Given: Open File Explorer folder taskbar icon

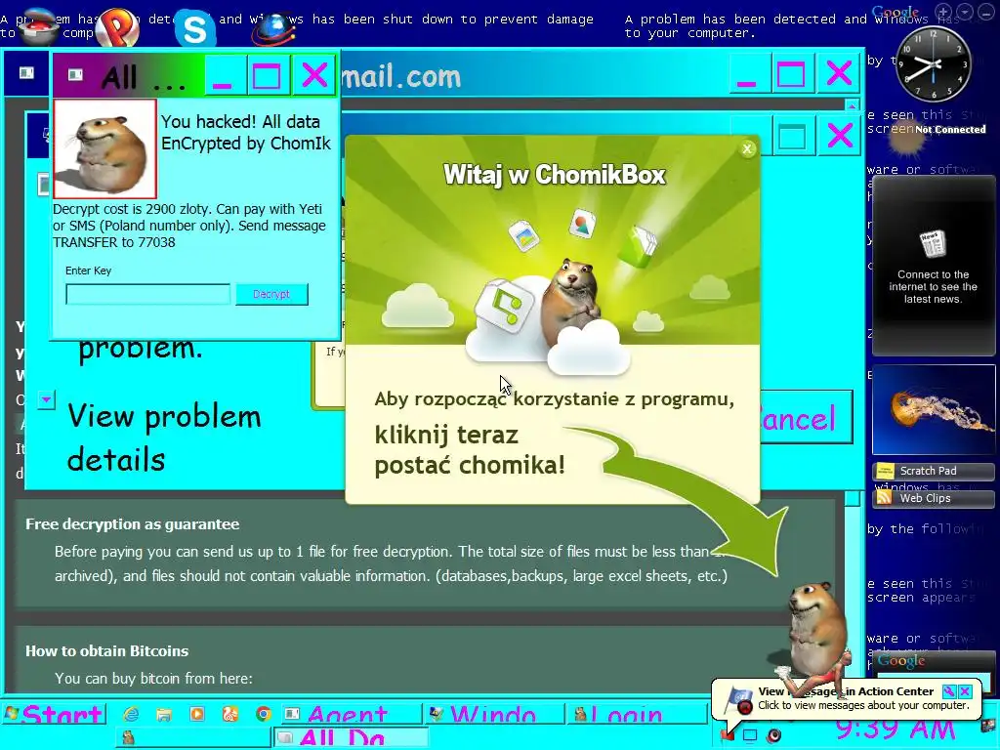Looking at the screenshot, I should click(164, 714).
